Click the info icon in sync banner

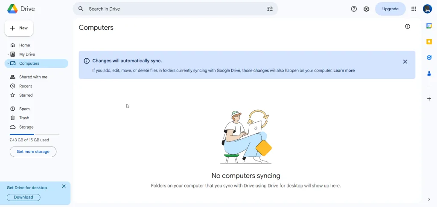click(87, 61)
